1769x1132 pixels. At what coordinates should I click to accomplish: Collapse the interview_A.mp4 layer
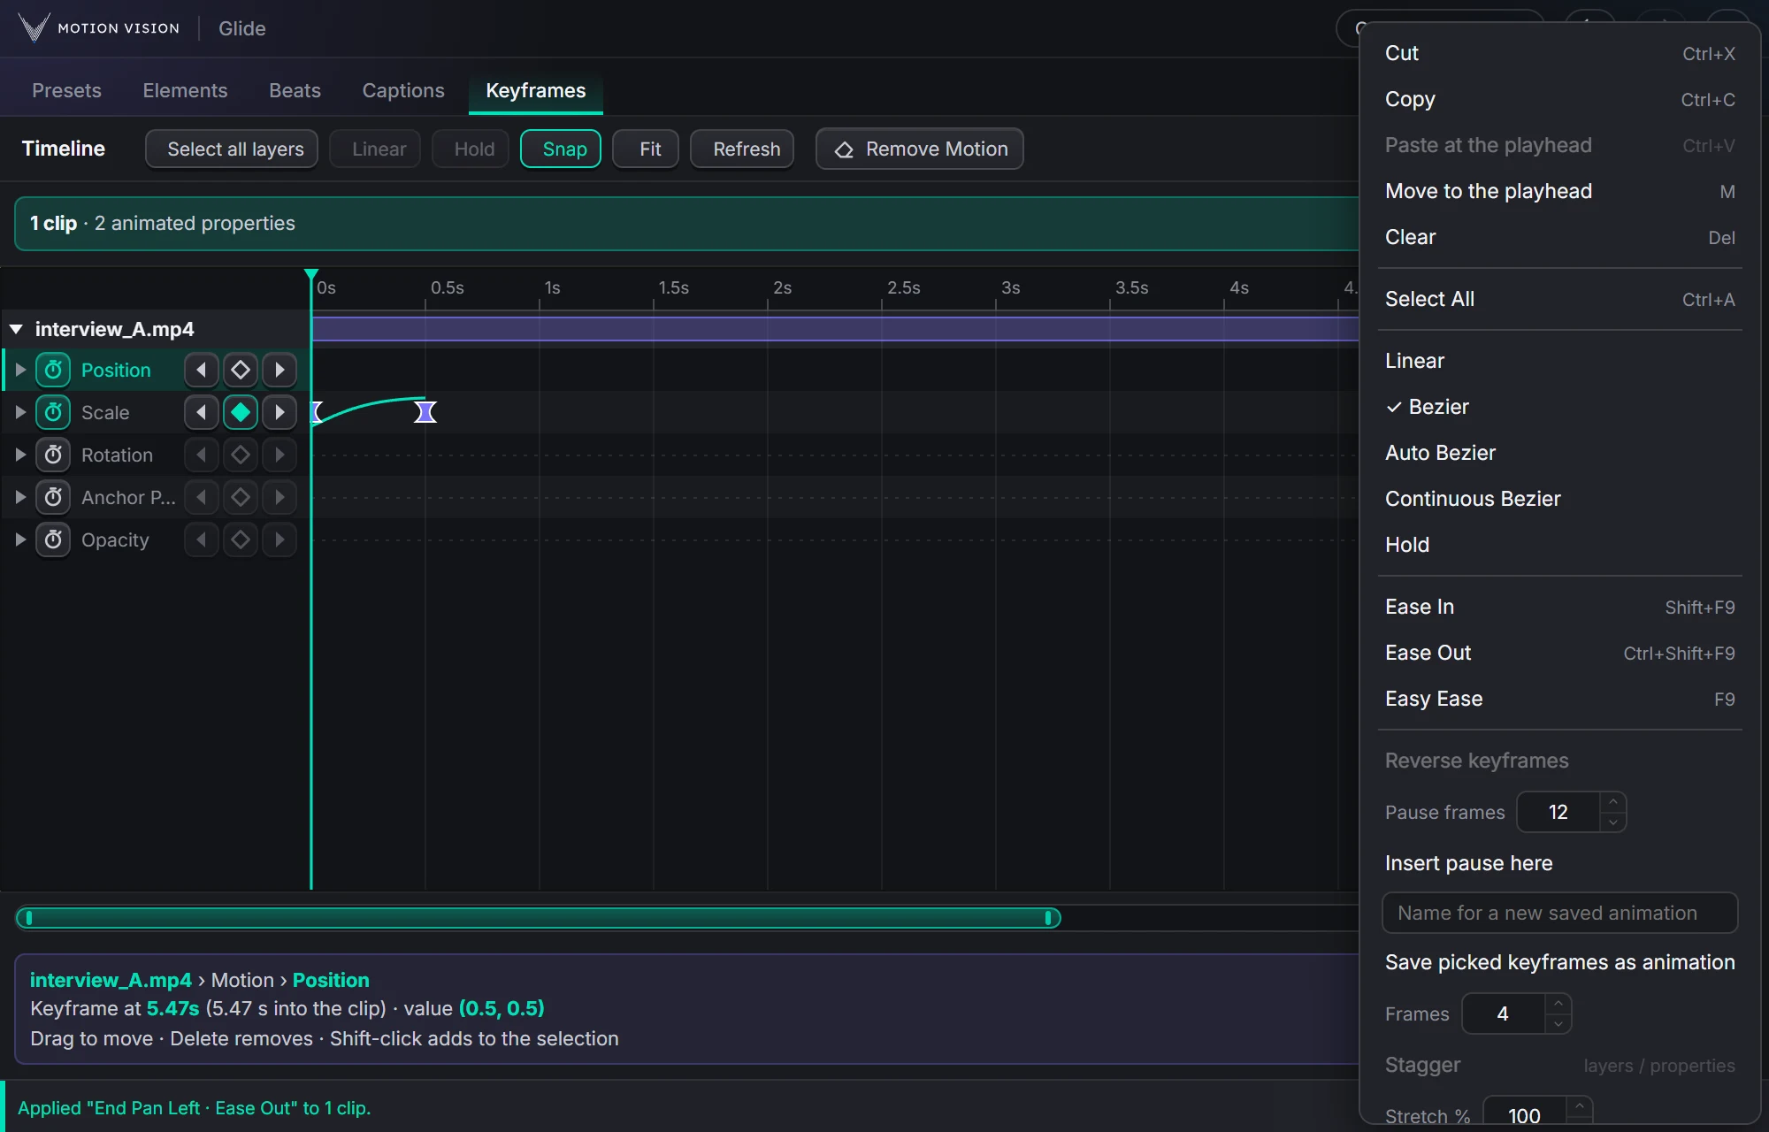[x=16, y=329]
